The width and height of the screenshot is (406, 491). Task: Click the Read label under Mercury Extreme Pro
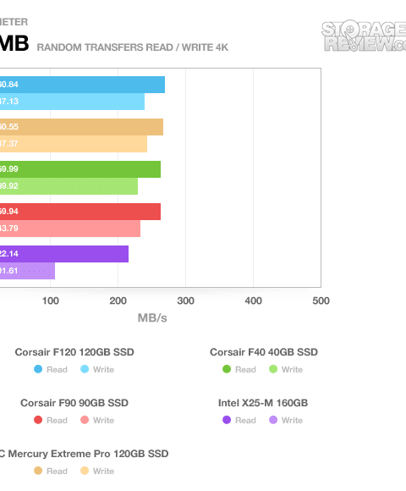[x=57, y=471]
